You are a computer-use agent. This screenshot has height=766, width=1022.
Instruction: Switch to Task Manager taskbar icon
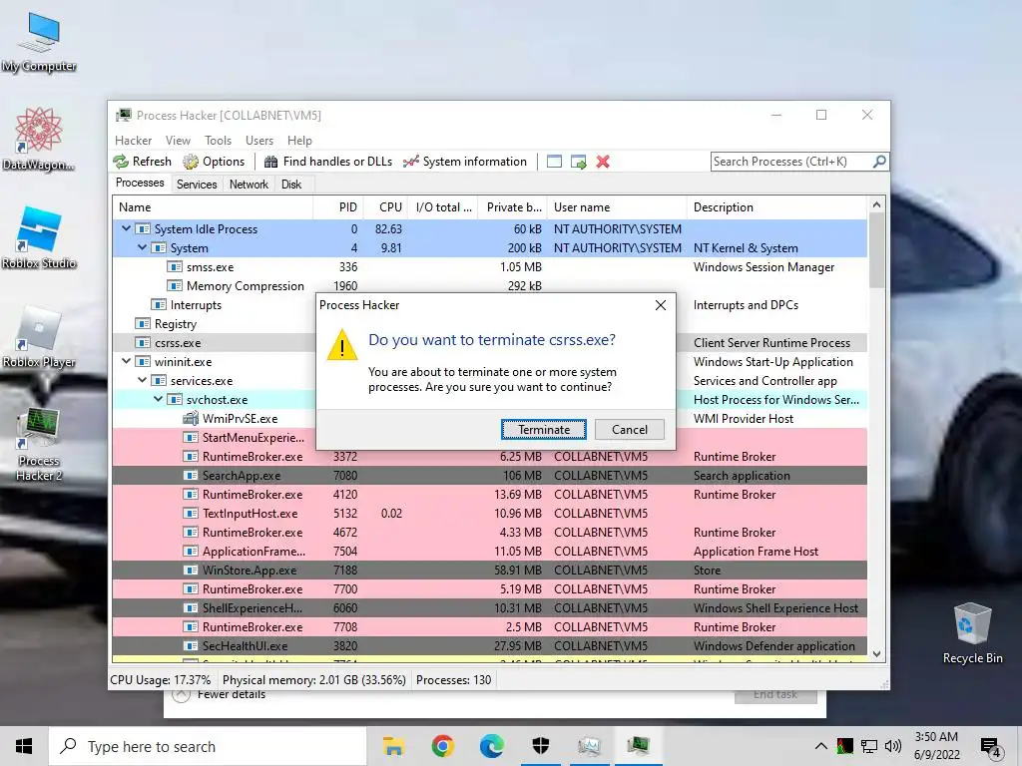(589, 746)
